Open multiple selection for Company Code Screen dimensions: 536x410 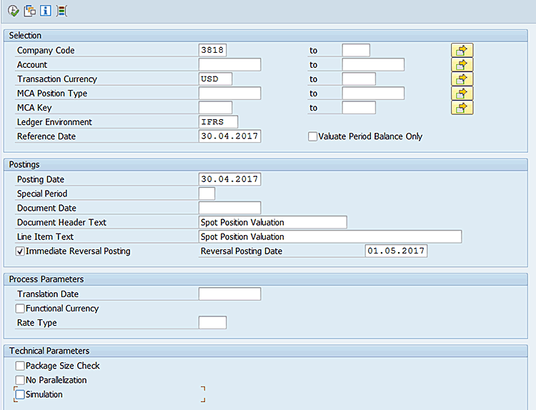coord(462,50)
